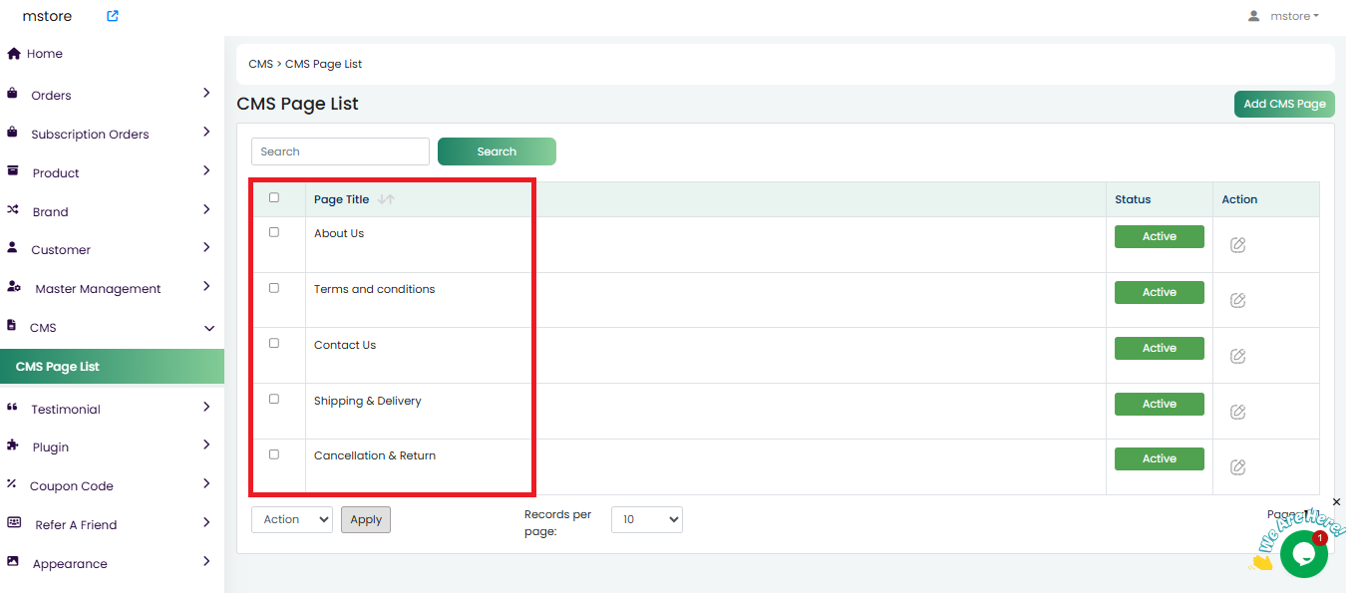Edit Cancellation & Return using pencil icon
Screen dimensions: 1347x593
click(x=1237, y=466)
